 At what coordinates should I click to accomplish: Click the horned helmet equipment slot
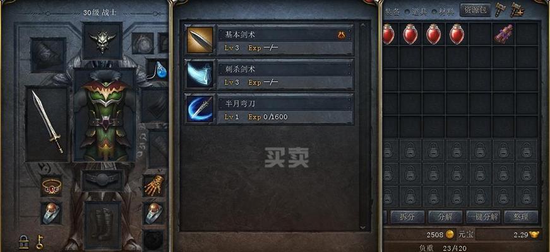102,41
